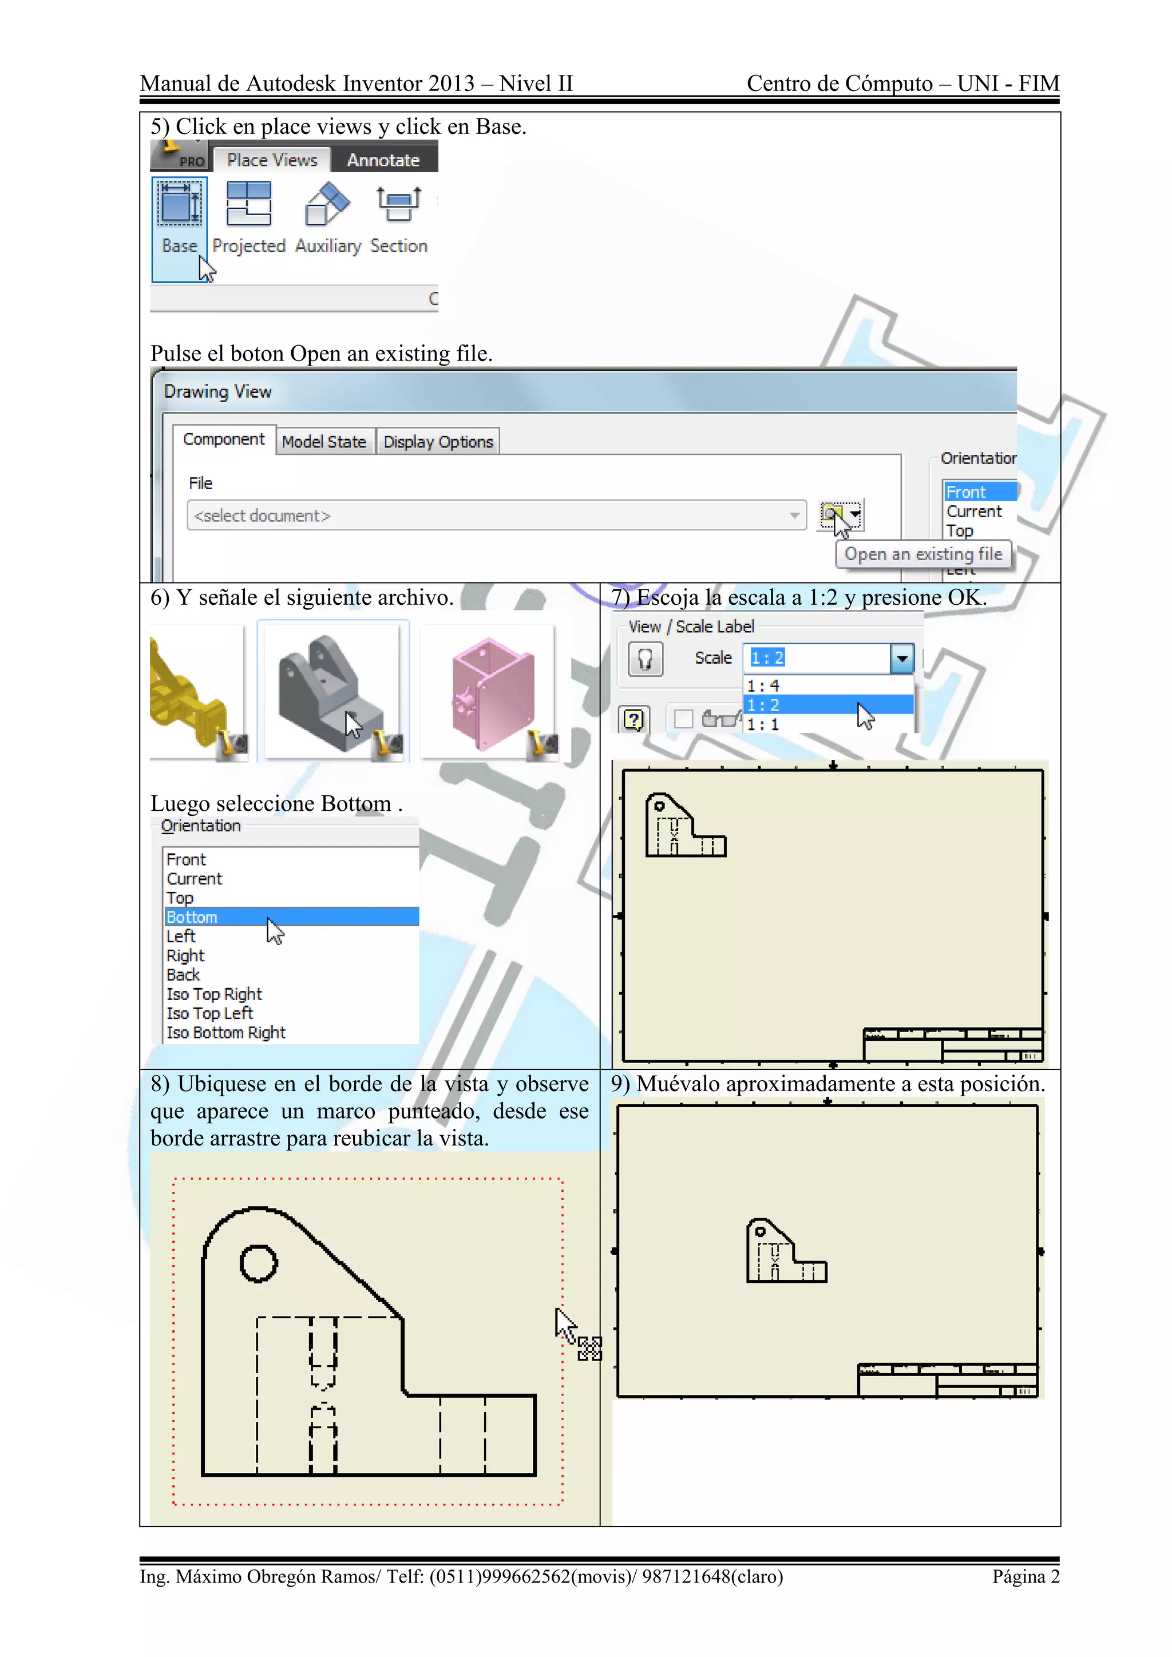1172x1657 pixels.
Task: Select scale 1 : 1 from the list
Action: pyautogui.click(x=829, y=724)
